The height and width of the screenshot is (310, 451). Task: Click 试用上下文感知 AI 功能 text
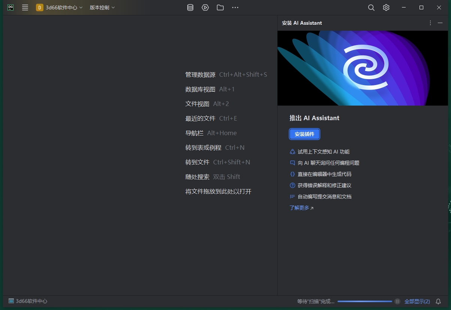pos(323,152)
